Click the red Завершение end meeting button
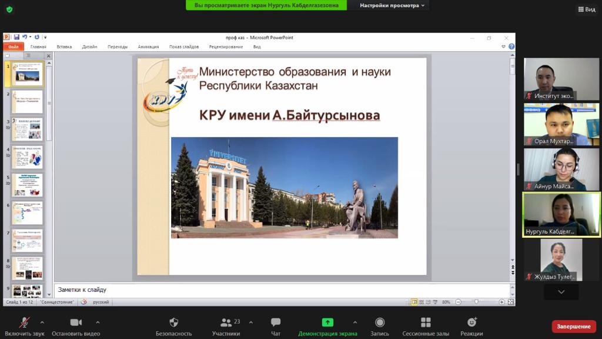 click(x=574, y=326)
